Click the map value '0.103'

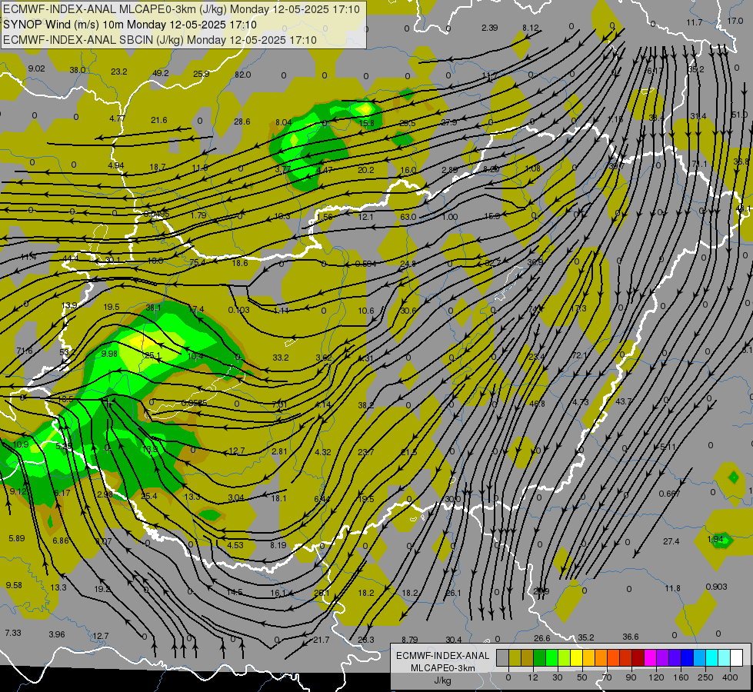pyautogui.click(x=238, y=310)
